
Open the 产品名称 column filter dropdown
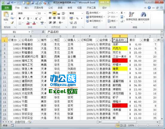[x=126, y=40]
